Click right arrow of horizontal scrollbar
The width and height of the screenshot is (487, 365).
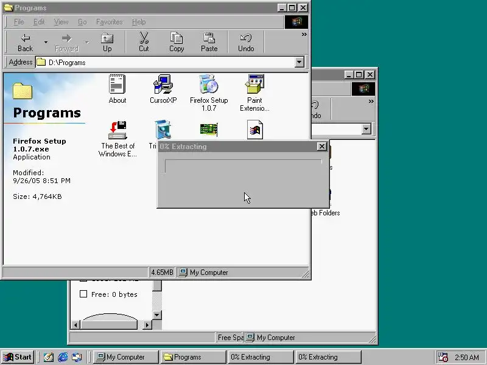pos(147,325)
